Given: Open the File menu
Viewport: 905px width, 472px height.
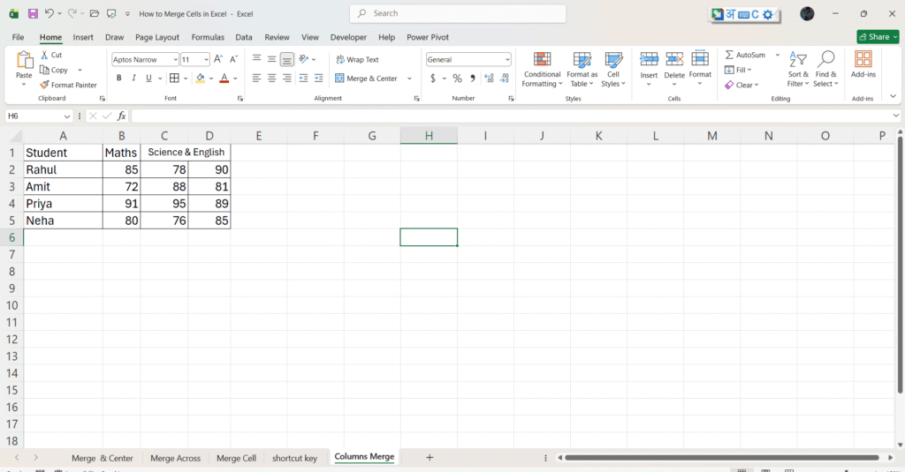Looking at the screenshot, I should coord(18,37).
